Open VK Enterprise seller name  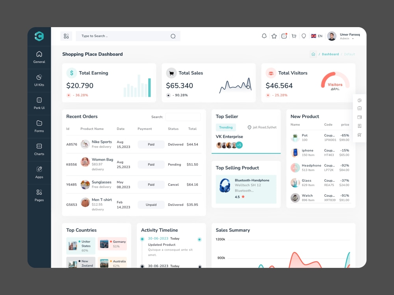tap(229, 137)
